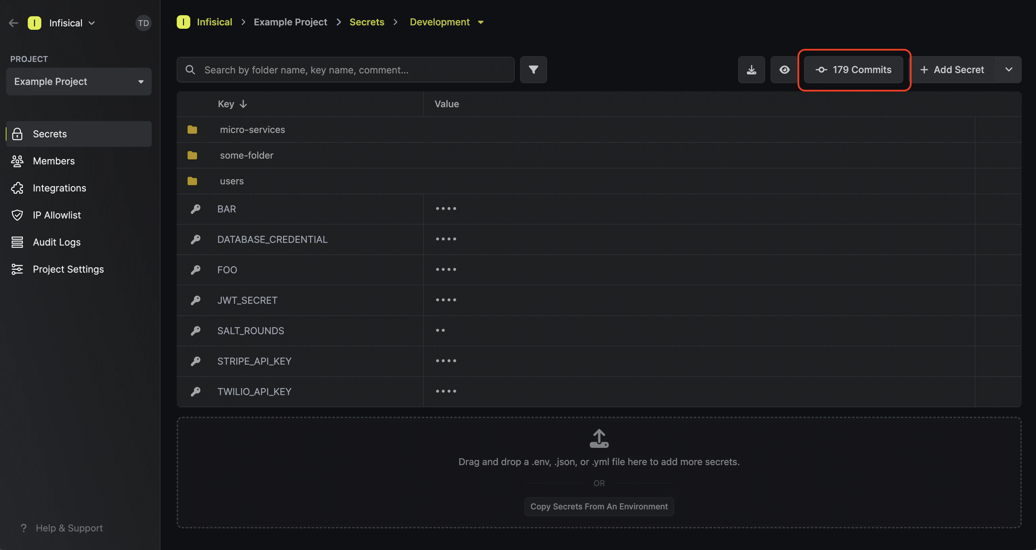Image resolution: width=1036 pixels, height=550 pixels.
Task: Sort by the Key column header
Action: [232, 104]
